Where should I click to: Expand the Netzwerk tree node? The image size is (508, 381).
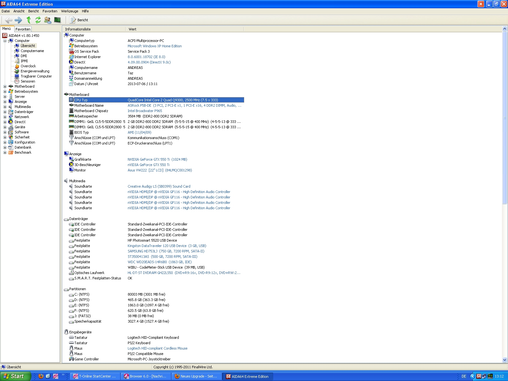(5, 117)
